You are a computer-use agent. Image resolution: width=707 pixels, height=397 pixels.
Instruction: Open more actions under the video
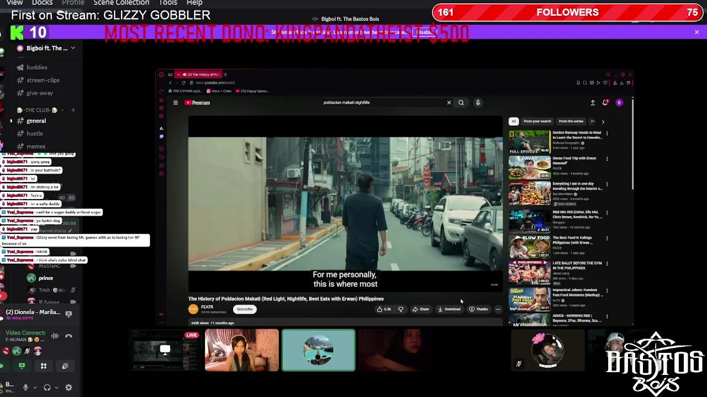pyautogui.click(x=498, y=309)
